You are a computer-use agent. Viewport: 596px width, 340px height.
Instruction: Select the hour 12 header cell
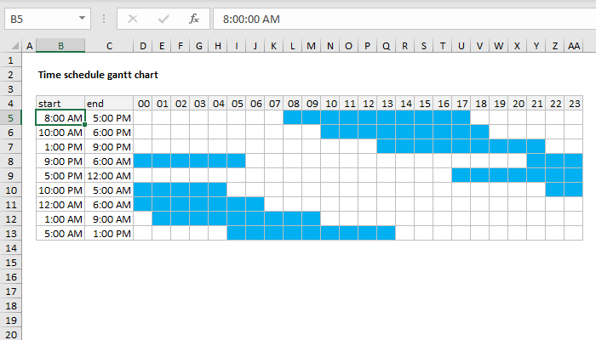(x=368, y=103)
